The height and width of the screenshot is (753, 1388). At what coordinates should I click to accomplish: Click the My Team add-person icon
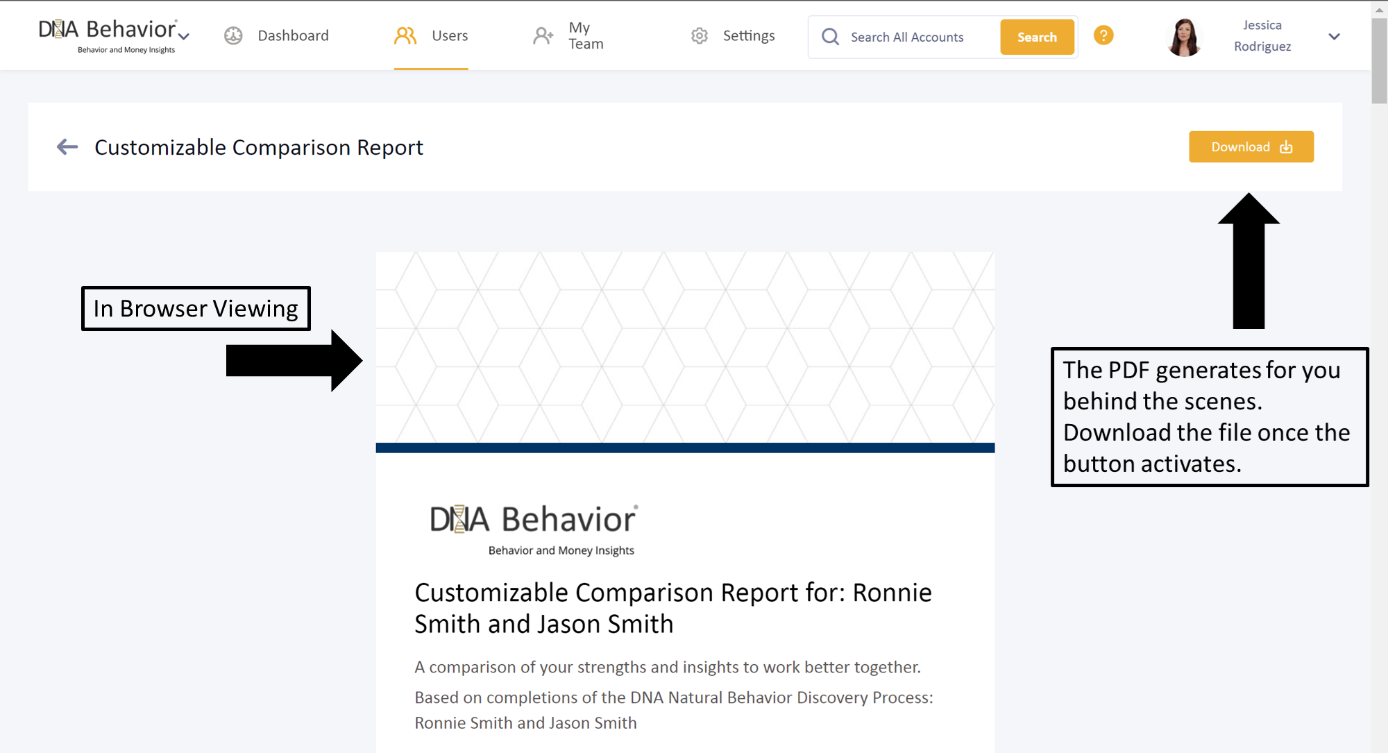pos(543,35)
